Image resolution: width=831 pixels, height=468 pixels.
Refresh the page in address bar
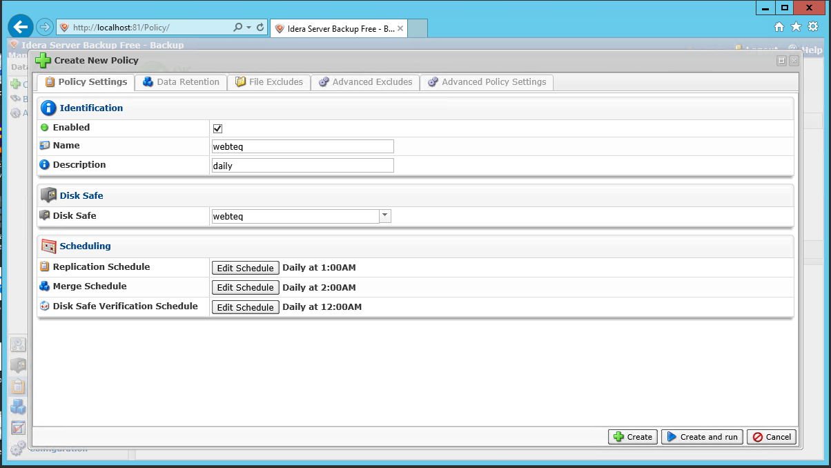pyautogui.click(x=260, y=28)
